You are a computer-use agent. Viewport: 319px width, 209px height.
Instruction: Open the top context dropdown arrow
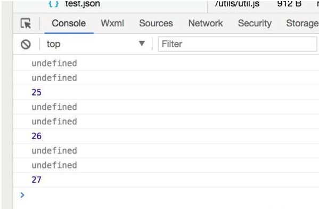(142, 44)
